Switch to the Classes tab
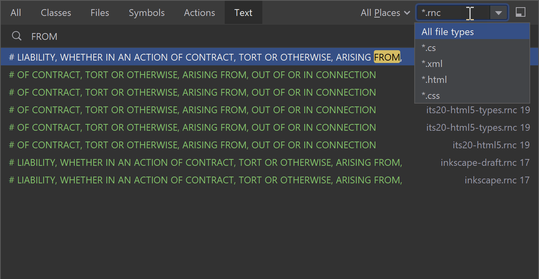The image size is (539, 279). click(x=56, y=13)
